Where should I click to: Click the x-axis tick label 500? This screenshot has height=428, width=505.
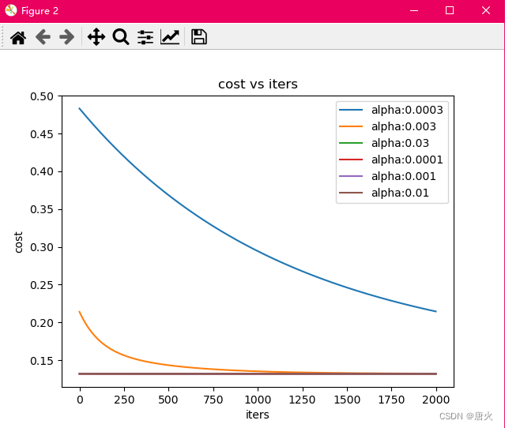click(168, 400)
